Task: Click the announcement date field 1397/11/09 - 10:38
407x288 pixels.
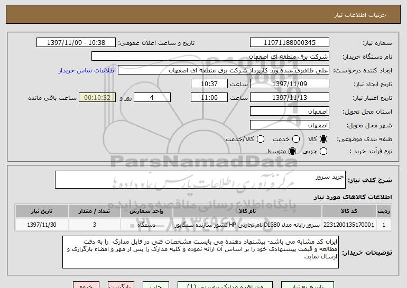Action: click(76, 43)
